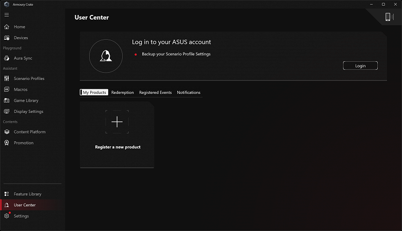
Task: Click the Register a new product card
Action: tap(117, 134)
